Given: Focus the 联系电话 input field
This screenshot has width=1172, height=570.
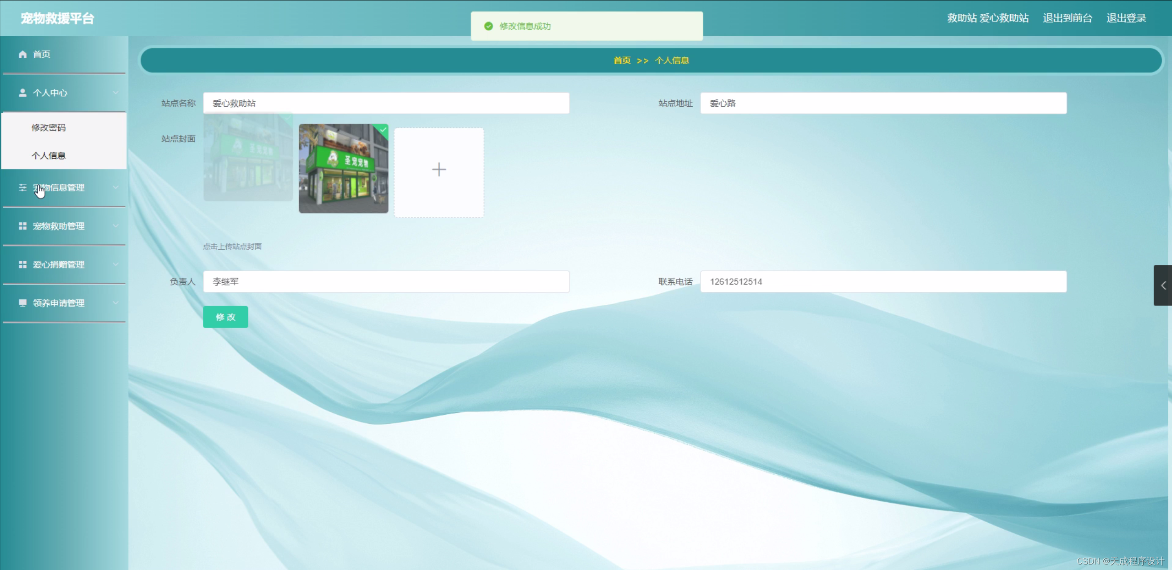Looking at the screenshot, I should tap(883, 282).
